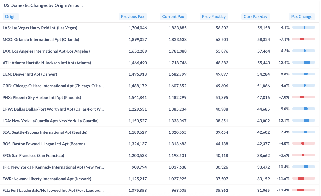This screenshot has height=196, width=321.
Task: Sort by Previous Pax column header
Action: 133,16
